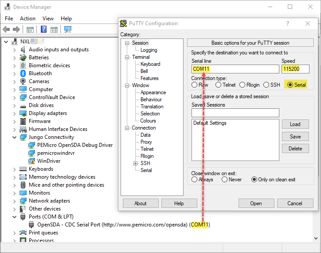Click the Delete session button
This screenshot has width=321, height=253.
(x=295, y=149)
